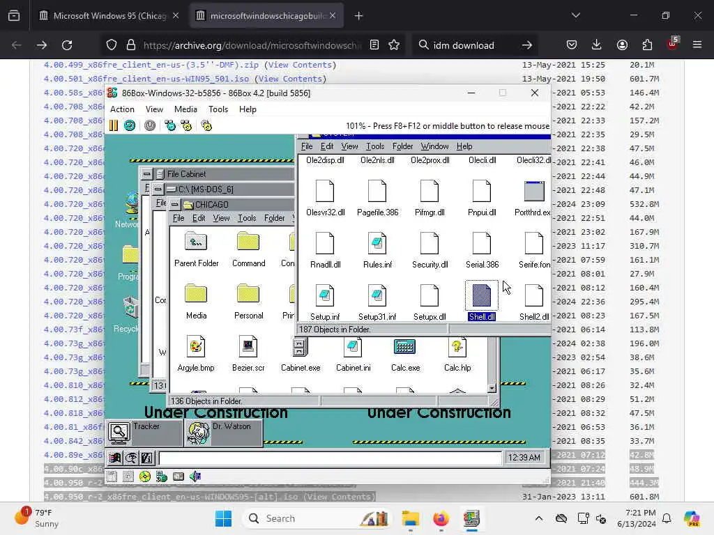Select the Bezier.scr screensaver icon
714x535 pixels.
tap(248, 347)
